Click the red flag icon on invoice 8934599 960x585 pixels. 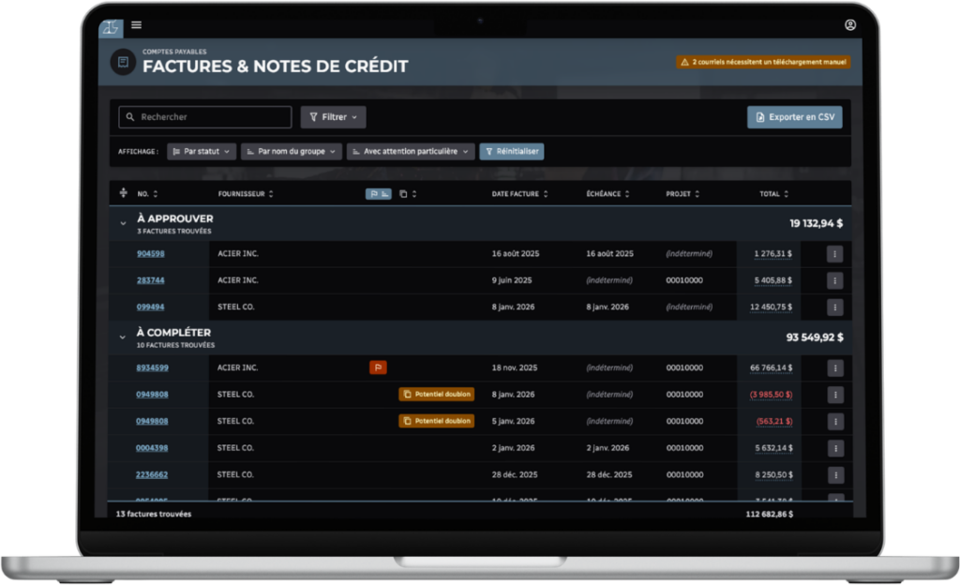tap(378, 367)
